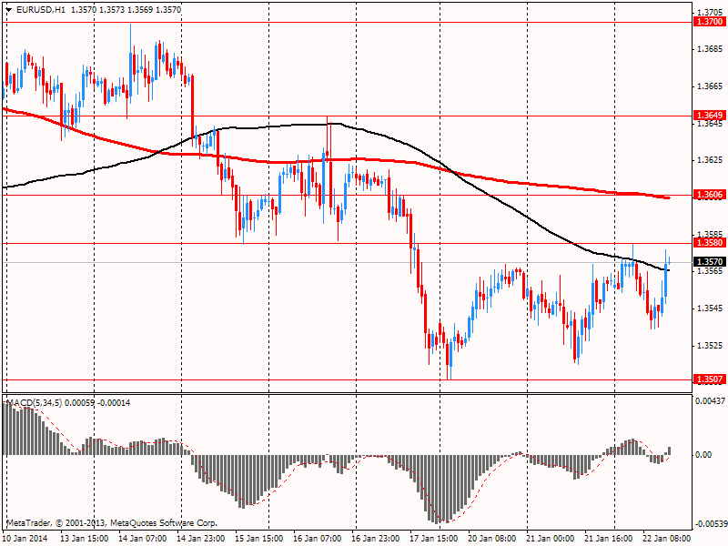
Task: Click the -0.00539 MACD scale value
Action: pyautogui.click(x=711, y=524)
